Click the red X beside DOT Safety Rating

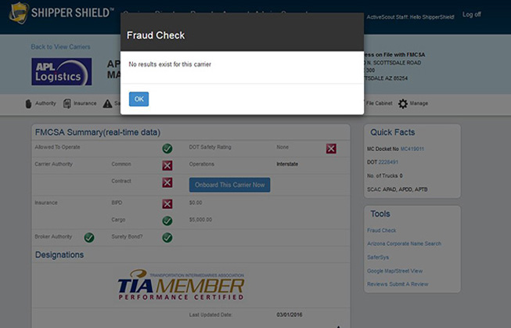point(331,148)
